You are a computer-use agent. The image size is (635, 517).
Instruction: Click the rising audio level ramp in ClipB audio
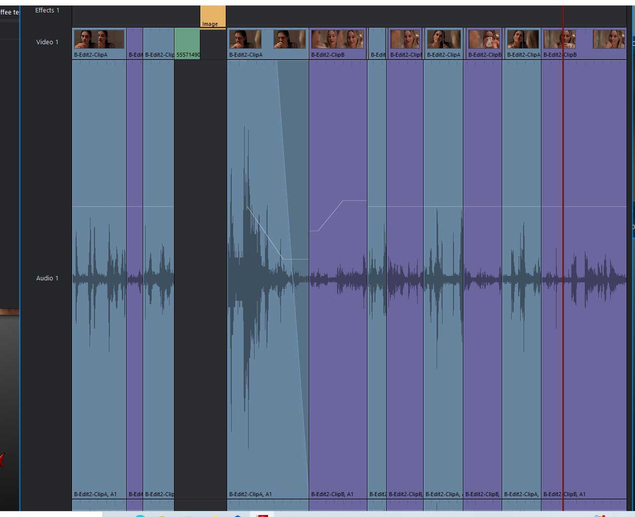tap(331, 215)
